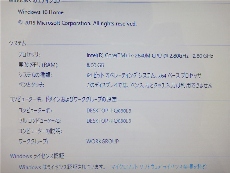
Task: Select the 'コンピューターの説明:' label
Action: tap(40, 131)
